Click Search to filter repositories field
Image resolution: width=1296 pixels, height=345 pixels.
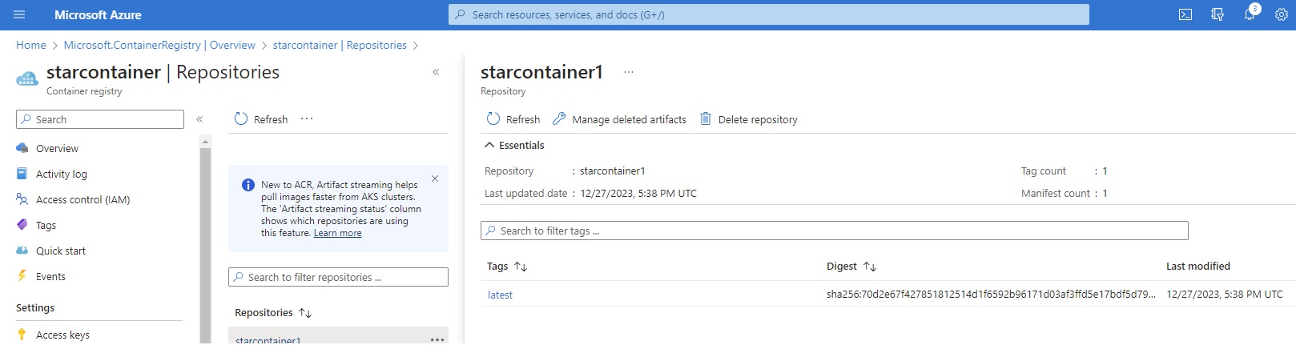click(x=338, y=277)
